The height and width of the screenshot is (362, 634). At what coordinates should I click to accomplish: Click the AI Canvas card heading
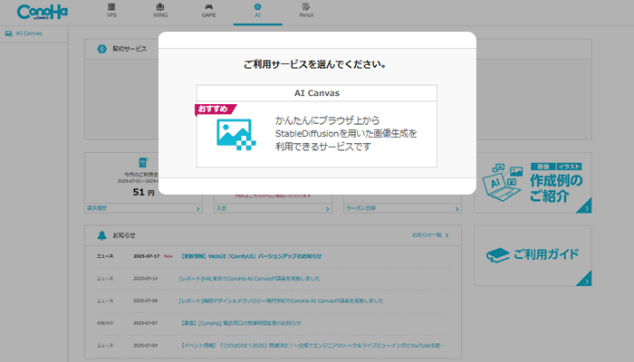[x=317, y=93]
